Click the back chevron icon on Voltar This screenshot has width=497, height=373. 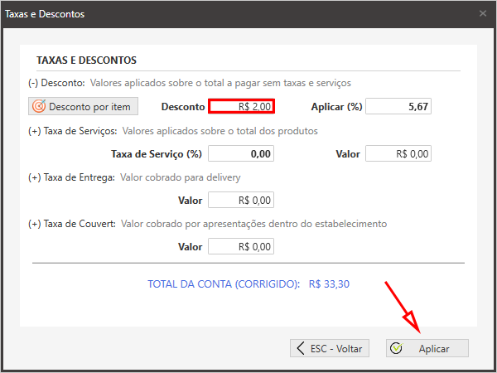[x=301, y=348]
